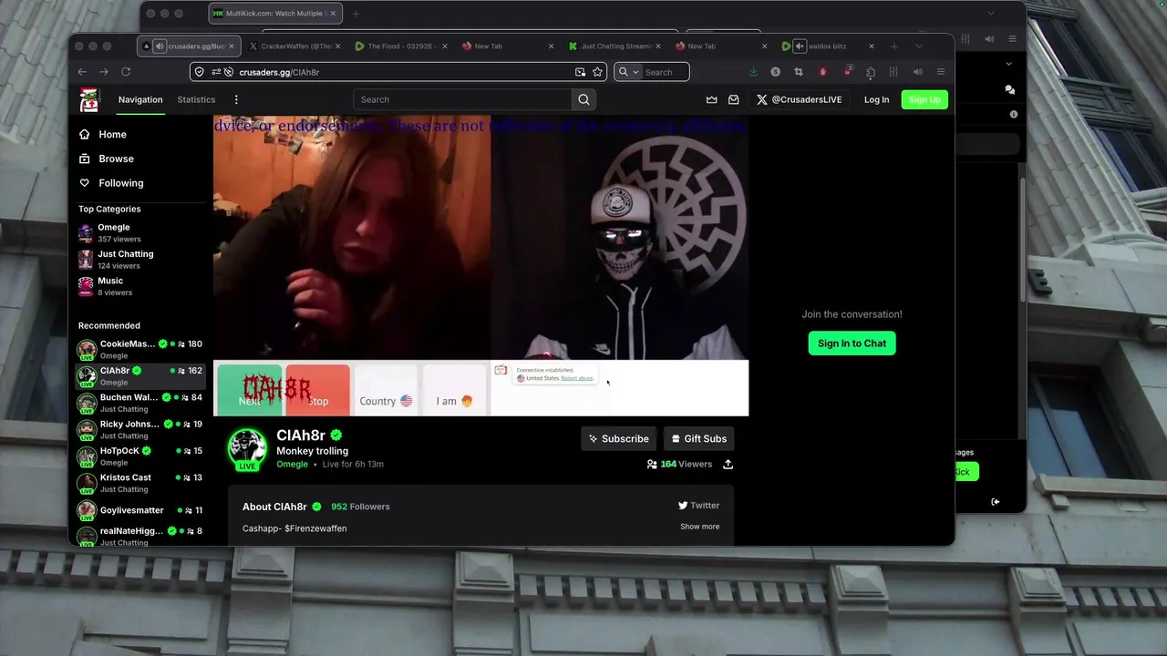Open the Ricky Johns... recommended channel
This screenshot has width=1167, height=656.
(x=140, y=429)
